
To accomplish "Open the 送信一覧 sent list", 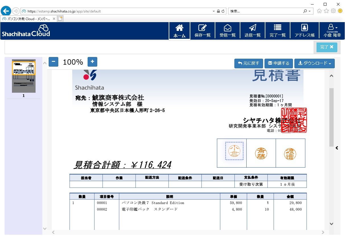I will click(253, 30).
